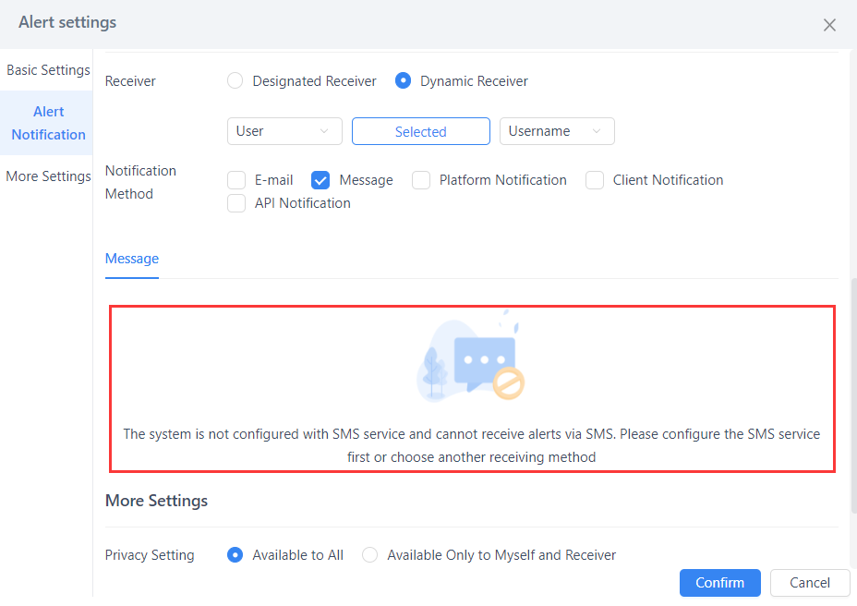Enable Client Notification method

pyautogui.click(x=595, y=180)
